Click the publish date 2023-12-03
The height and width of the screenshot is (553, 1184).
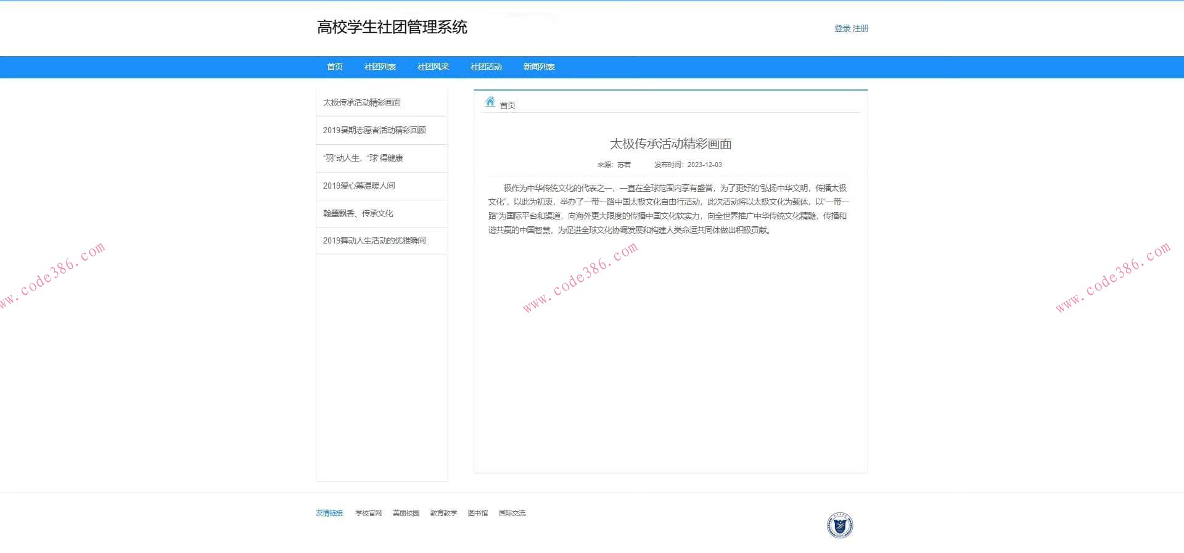pos(705,165)
